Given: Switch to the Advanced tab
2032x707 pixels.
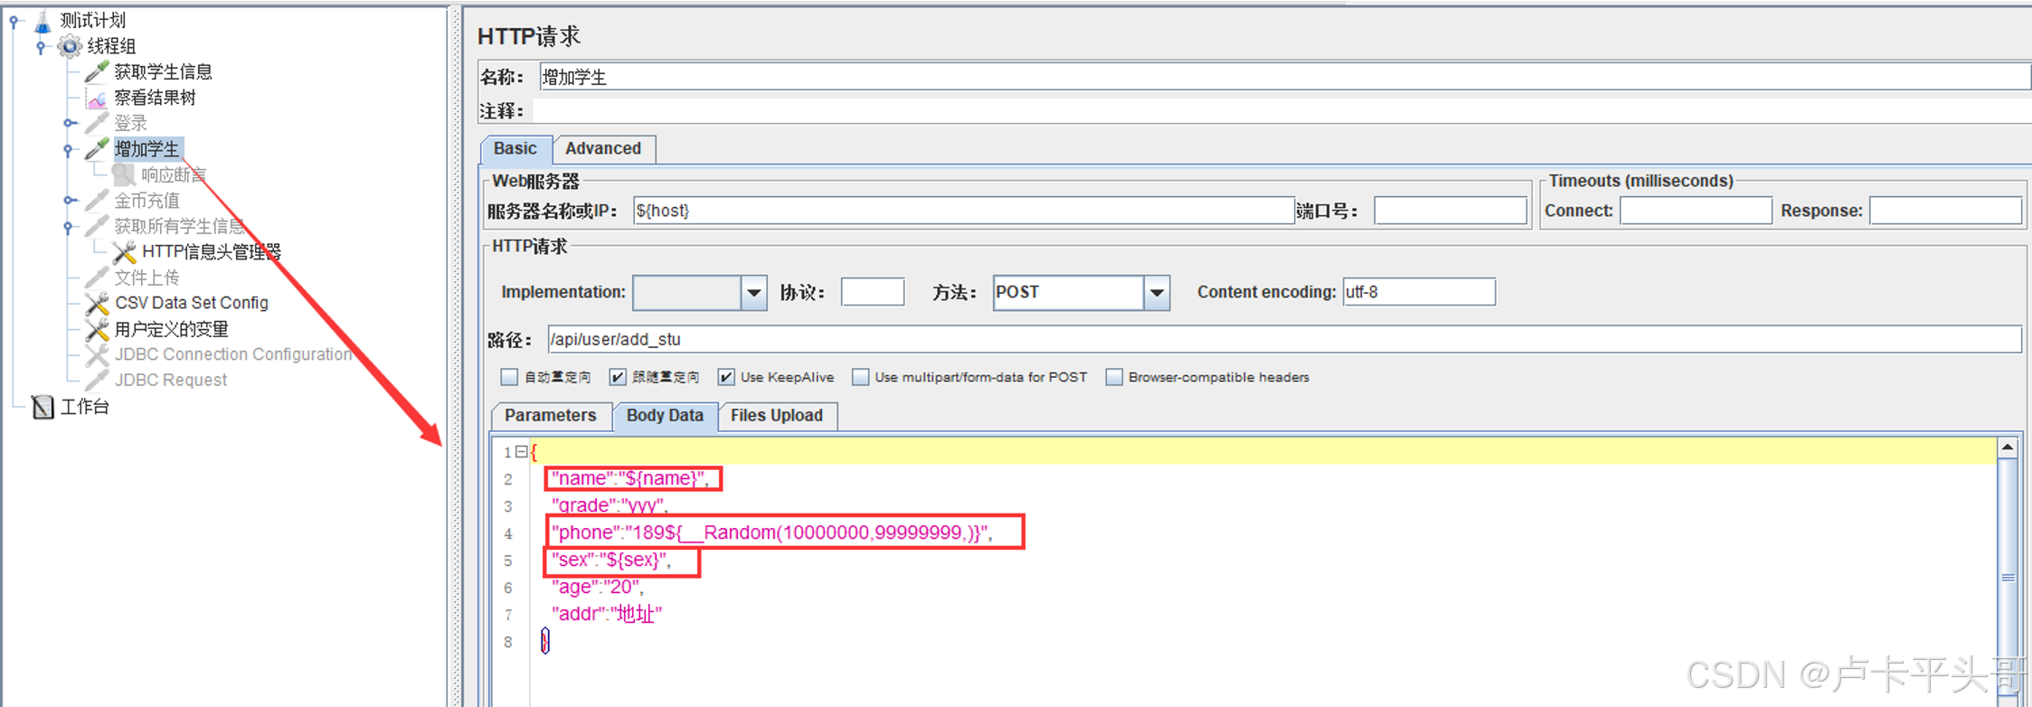Looking at the screenshot, I should click(603, 149).
